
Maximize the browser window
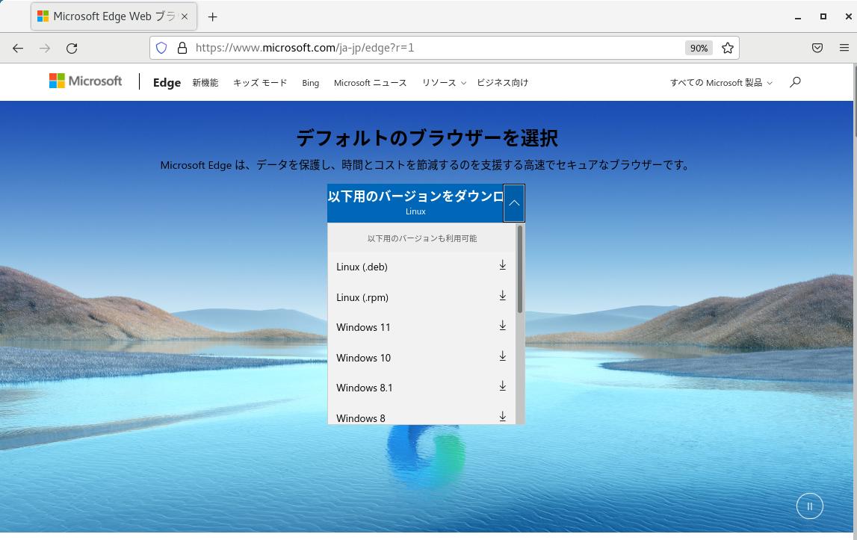[x=823, y=16]
